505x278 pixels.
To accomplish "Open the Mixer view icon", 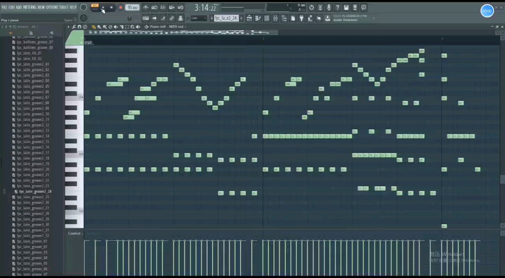I will tap(275, 18).
